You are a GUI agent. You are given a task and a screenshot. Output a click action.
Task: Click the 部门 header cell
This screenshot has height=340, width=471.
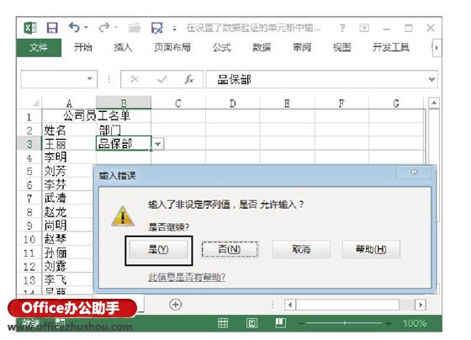click(x=124, y=130)
